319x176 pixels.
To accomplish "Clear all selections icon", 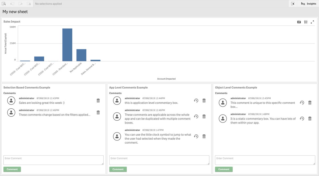I will click(x=29, y=4).
